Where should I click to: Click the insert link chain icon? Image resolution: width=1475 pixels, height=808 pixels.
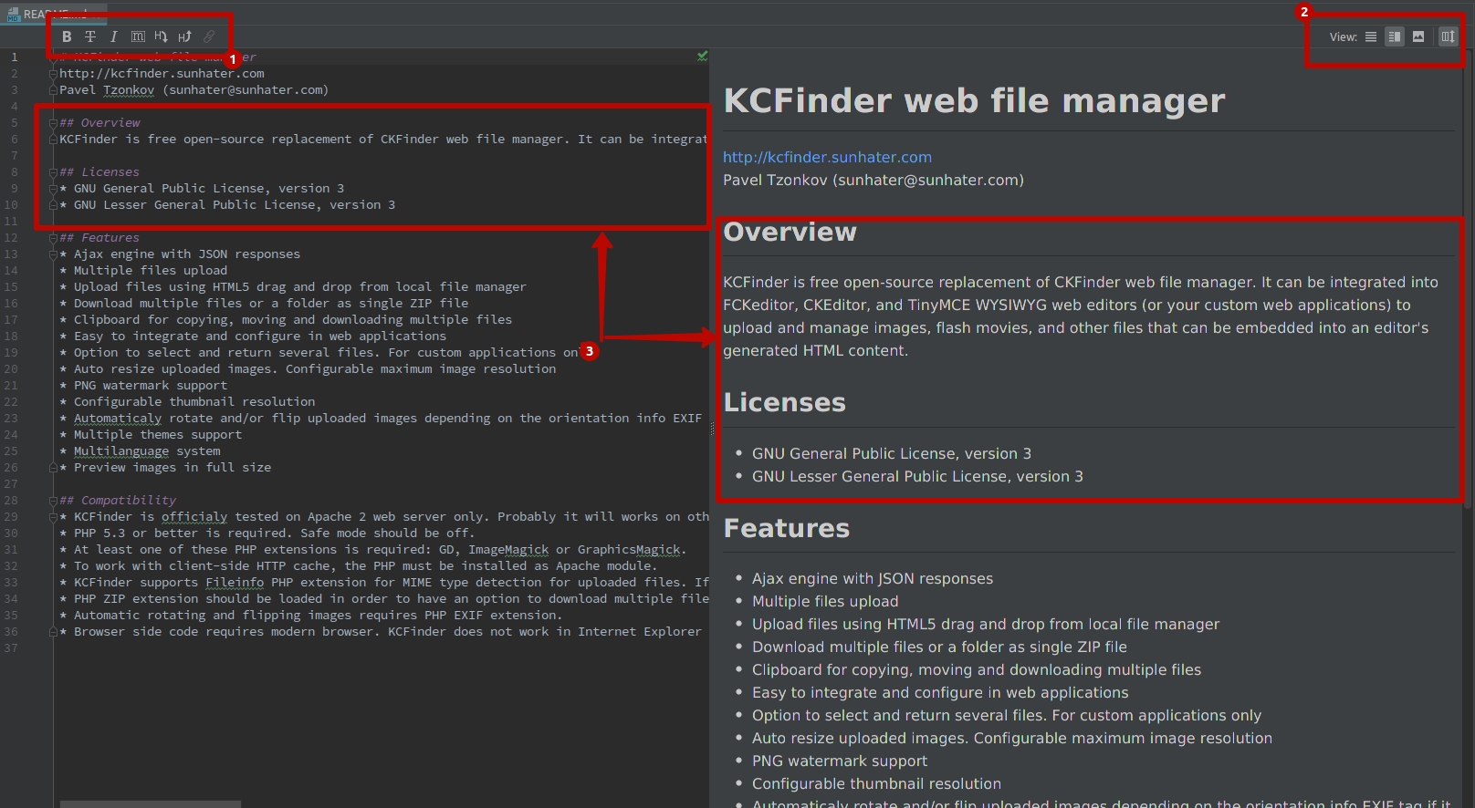coord(209,36)
